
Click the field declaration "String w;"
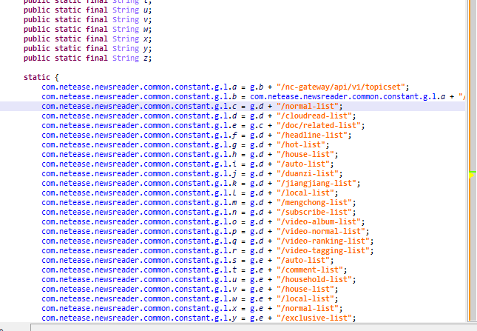click(x=132, y=29)
